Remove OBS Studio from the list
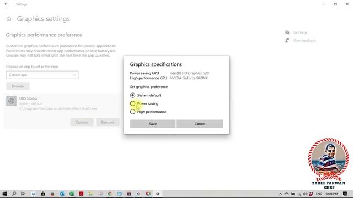The width and height of the screenshot is (353, 198). (x=108, y=122)
